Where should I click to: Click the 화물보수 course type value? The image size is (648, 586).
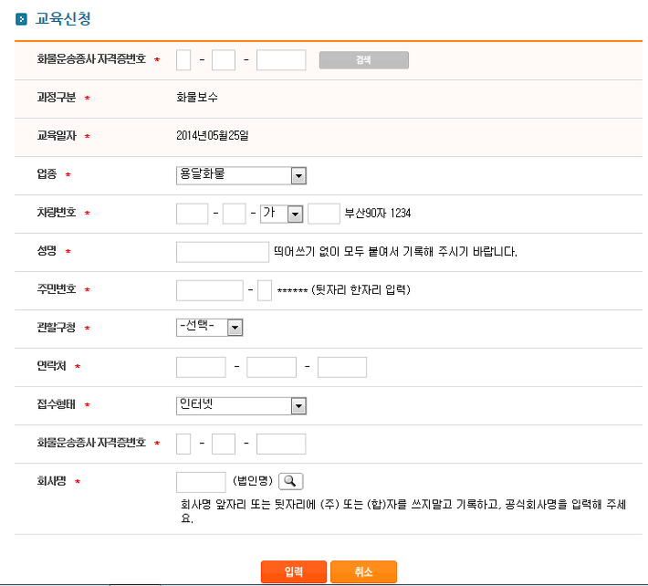[x=197, y=98]
